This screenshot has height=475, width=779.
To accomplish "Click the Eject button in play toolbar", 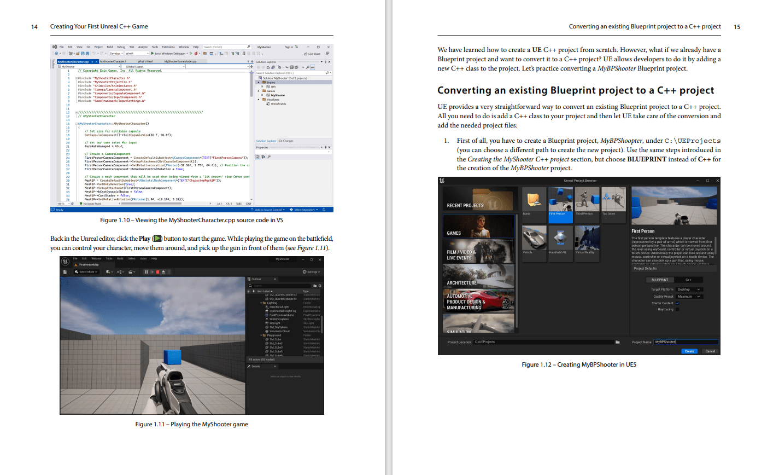I will tap(163, 272).
